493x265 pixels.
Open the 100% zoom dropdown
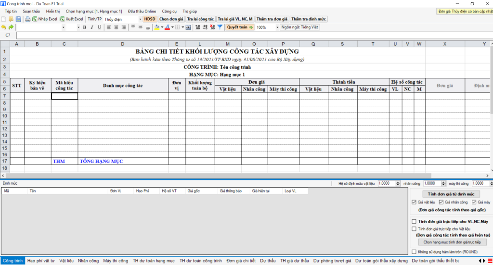tap(277, 27)
